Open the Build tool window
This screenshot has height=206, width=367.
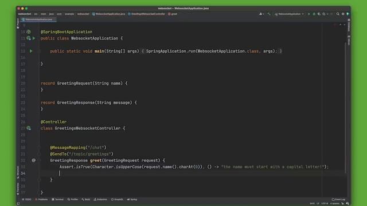[x=86, y=200]
